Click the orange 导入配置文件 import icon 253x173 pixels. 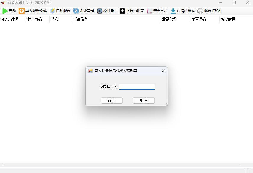[22, 11]
